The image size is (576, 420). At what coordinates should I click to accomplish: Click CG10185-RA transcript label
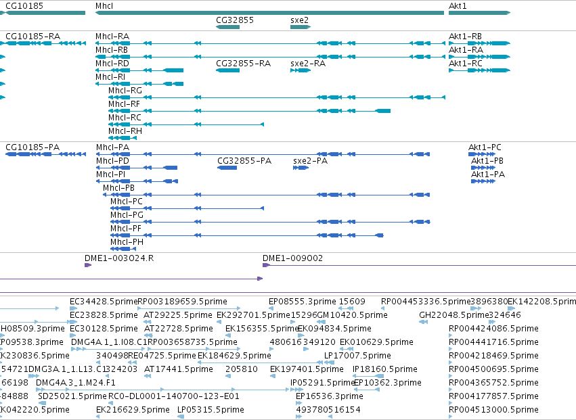(33, 37)
